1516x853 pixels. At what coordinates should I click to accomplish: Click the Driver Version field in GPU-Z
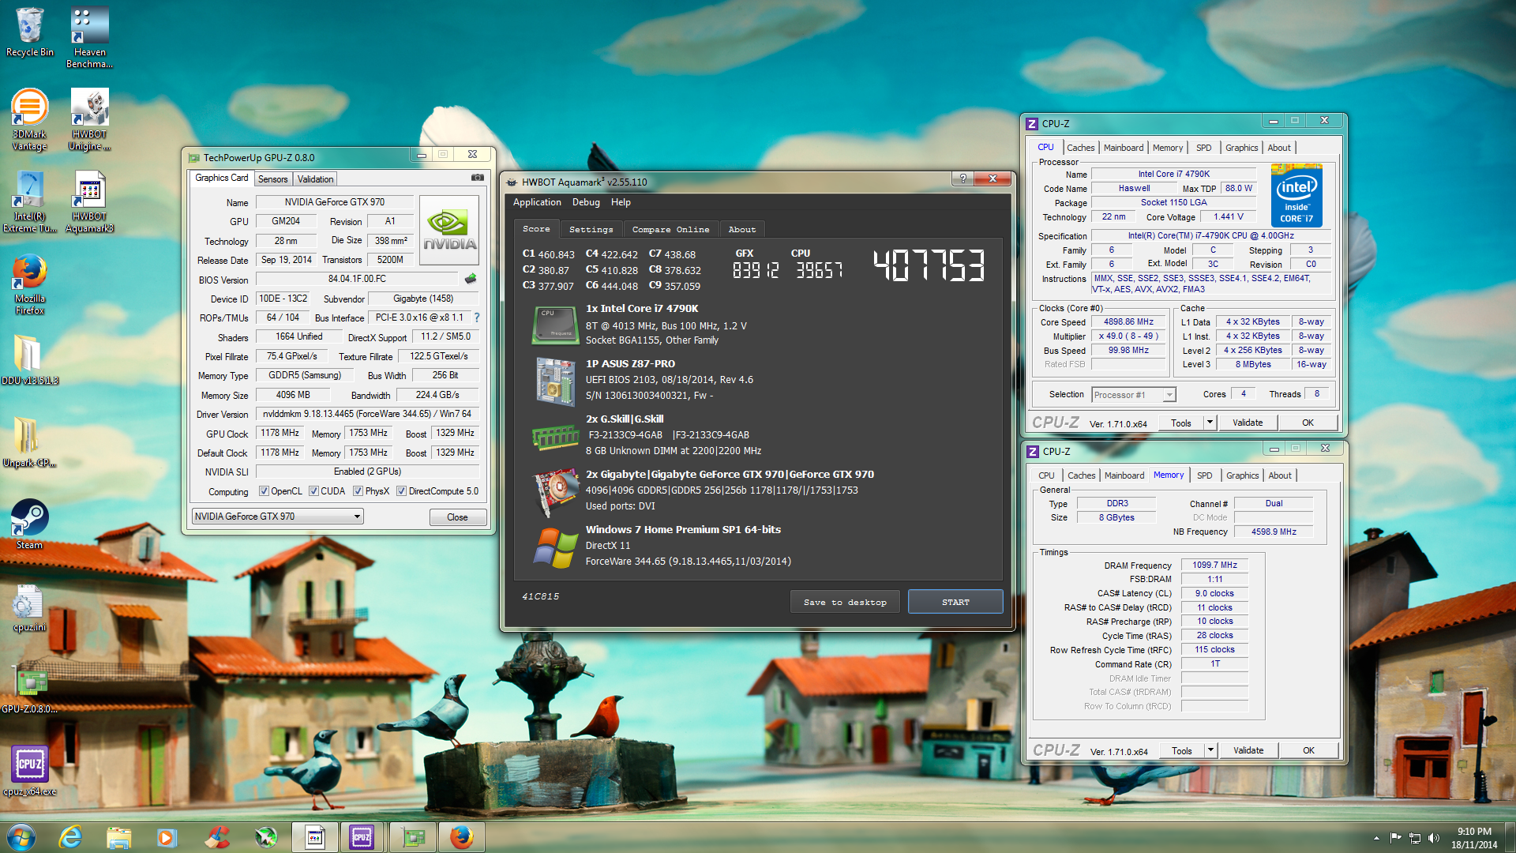point(367,413)
